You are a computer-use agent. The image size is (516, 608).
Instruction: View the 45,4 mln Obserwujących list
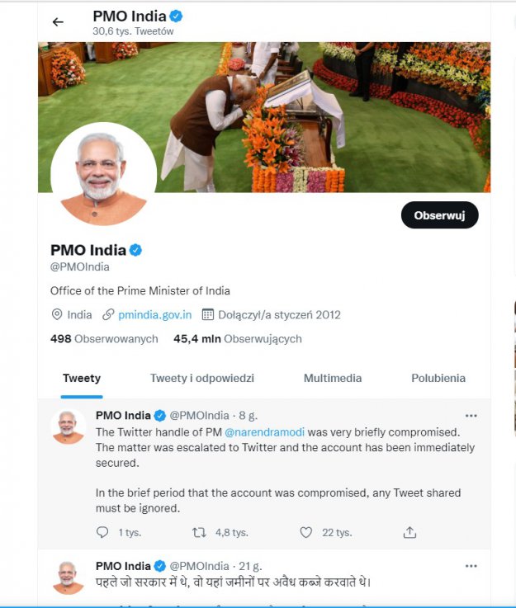coord(238,338)
